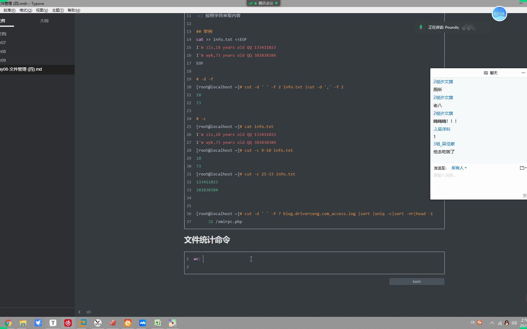Open Excel from the taskbar
Viewport: 527px width, 329px height.
(x=158, y=323)
